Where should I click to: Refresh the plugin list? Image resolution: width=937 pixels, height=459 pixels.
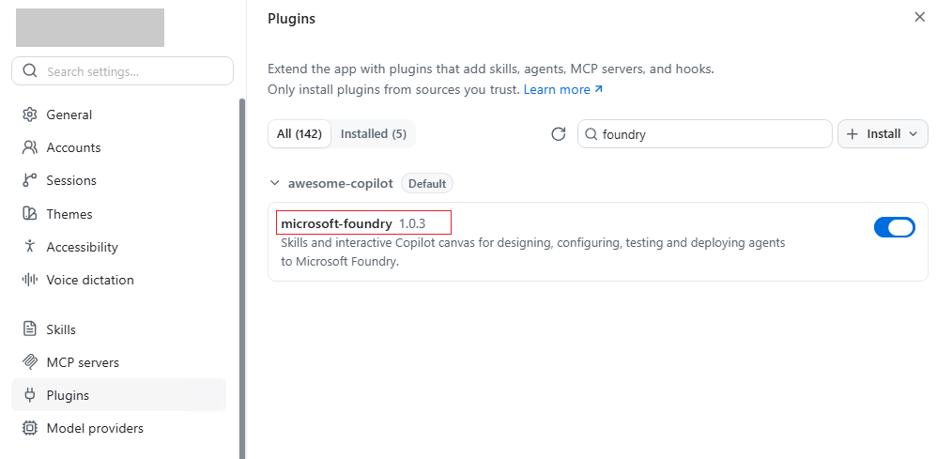pyautogui.click(x=558, y=134)
